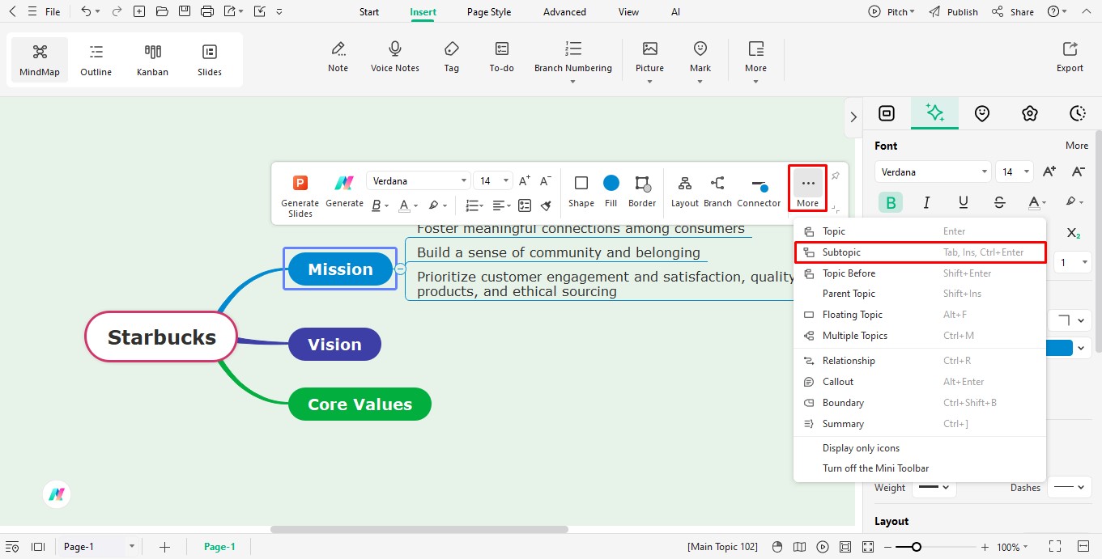Viewport: 1102px width, 559px height.
Task: Click the zoom slider handle
Action: [916, 547]
